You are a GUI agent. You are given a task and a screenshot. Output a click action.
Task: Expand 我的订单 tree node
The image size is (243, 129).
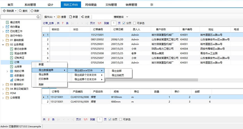point(7,71)
